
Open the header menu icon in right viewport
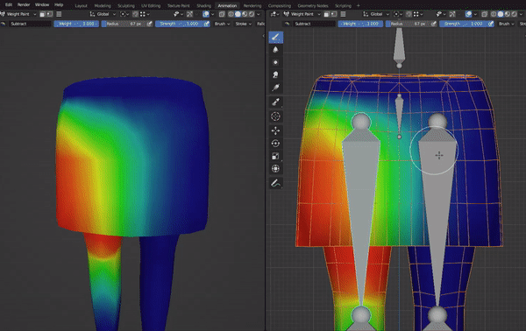[x=343, y=14]
